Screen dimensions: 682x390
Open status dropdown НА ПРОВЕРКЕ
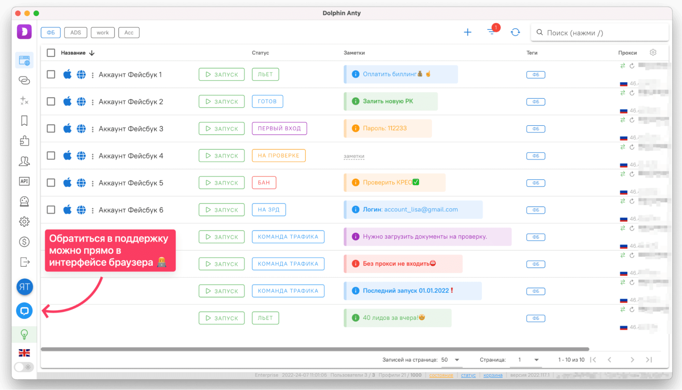coord(278,156)
